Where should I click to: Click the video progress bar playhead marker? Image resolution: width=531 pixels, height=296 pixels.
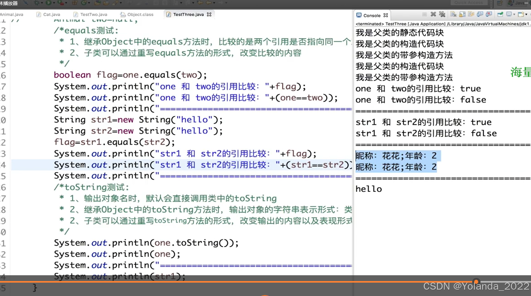(476, 282)
